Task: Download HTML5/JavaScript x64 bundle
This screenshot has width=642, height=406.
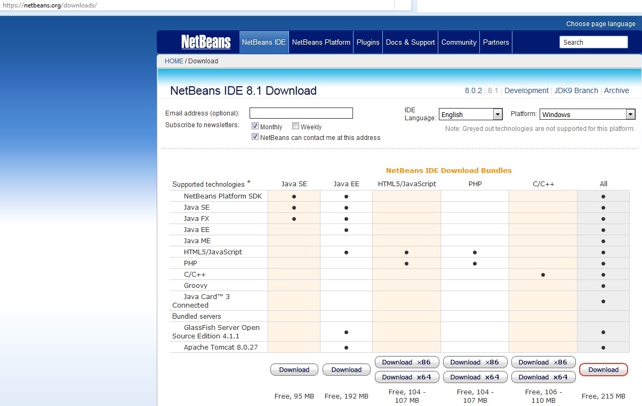Action: click(407, 377)
